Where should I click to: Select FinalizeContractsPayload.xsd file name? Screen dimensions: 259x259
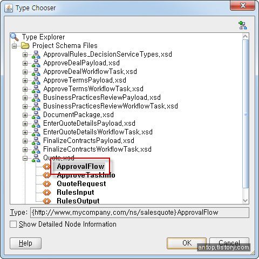coord(88,141)
